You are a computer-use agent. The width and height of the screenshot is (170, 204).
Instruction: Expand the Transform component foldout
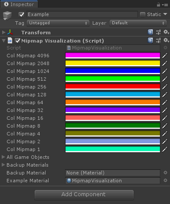[3, 32]
